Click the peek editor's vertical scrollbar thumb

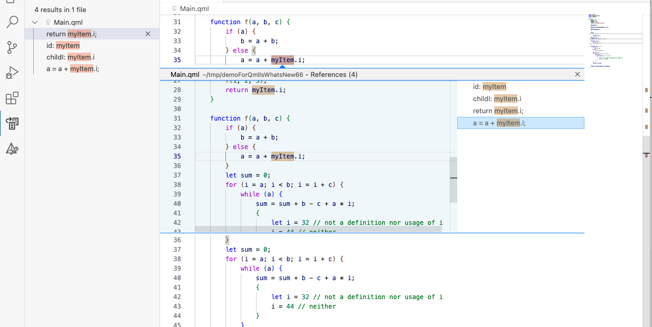(x=453, y=180)
